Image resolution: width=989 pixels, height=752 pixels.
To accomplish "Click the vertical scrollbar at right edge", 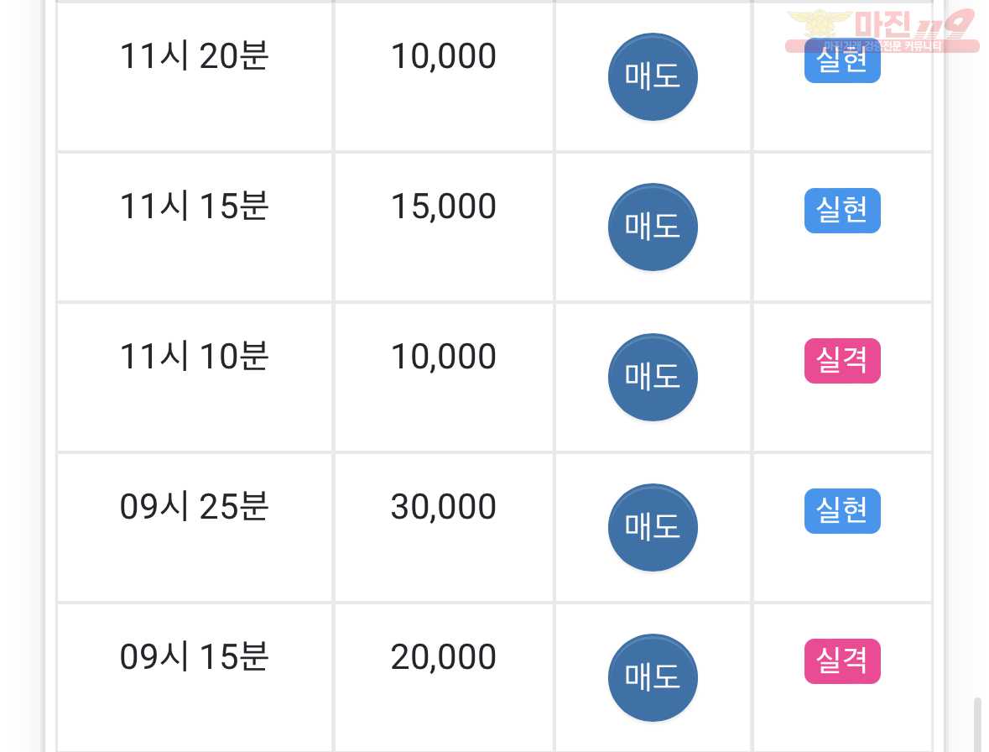I will [977, 724].
